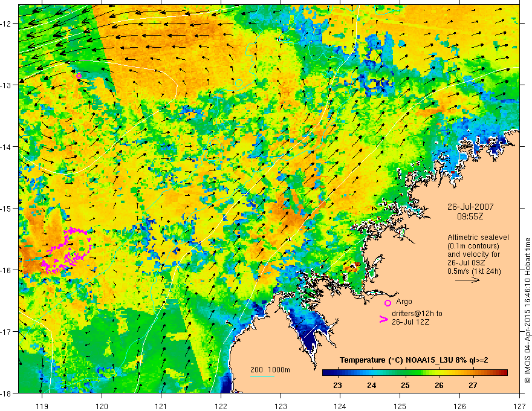Viewport: 532px width, 411px height.
Task: Click latitude axis label -14
Action: (7, 147)
